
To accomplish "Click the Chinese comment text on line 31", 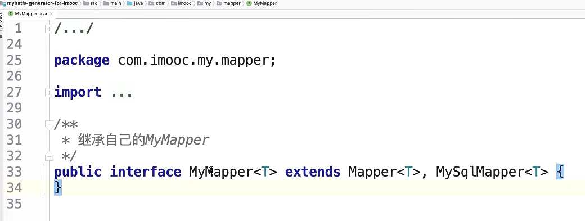I will (x=111, y=140).
